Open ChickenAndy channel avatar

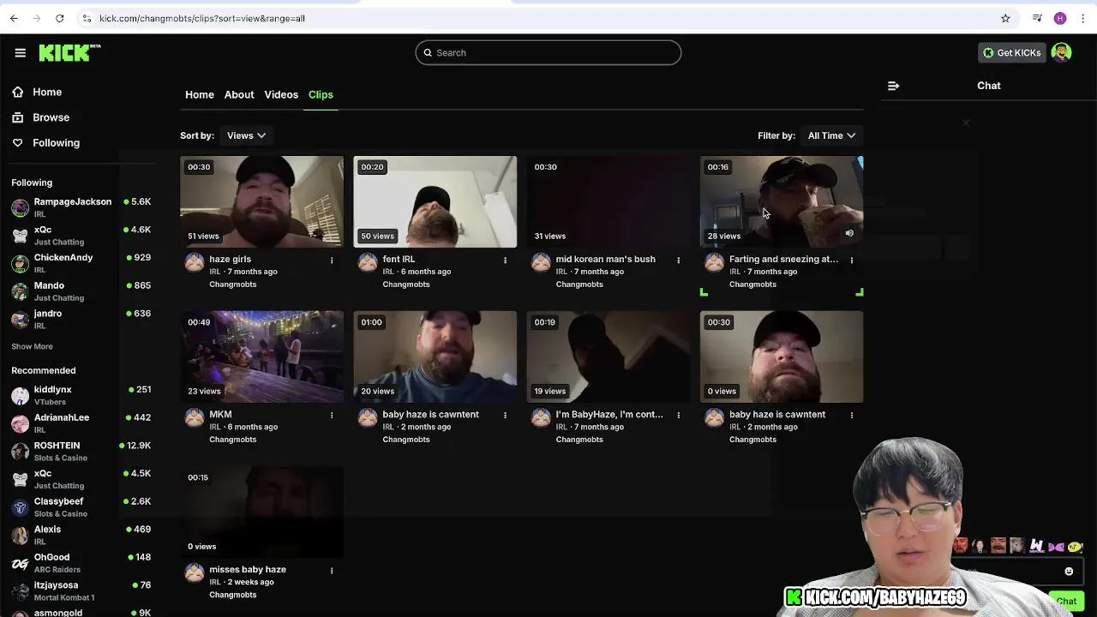coord(20,264)
